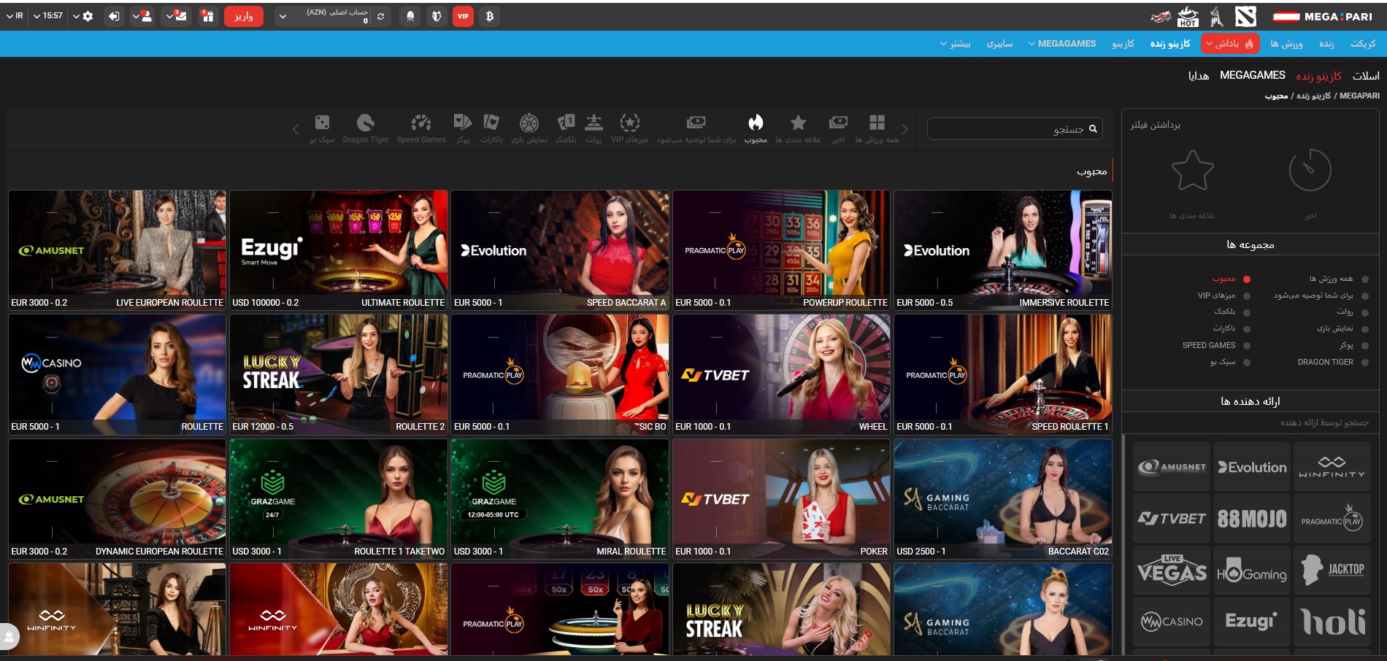Viewport: 1387px width, 661px height.
Task: Select the DRAGON TIGER radio filter
Action: [1364, 363]
